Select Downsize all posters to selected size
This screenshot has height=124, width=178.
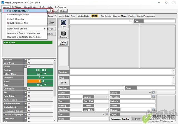(x=24, y=37)
